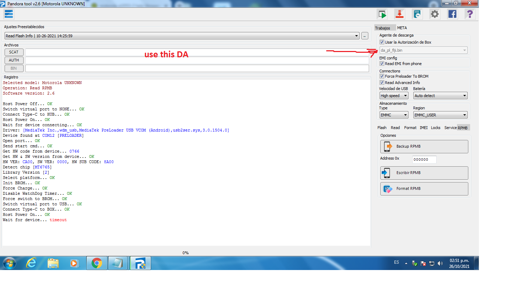Click 'Selected model: Motorola UNKNOWN' log line
512x308 pixels.
click(42, 83)
